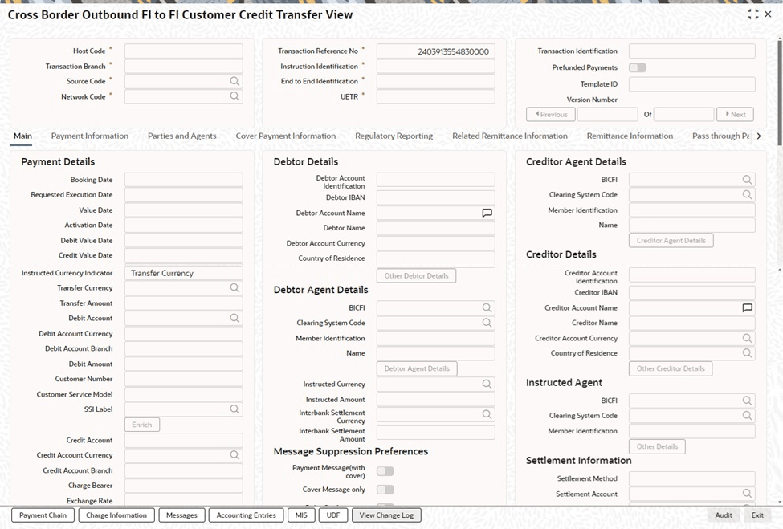The image size is (783, 529).
Task: Open Instructed Currency lookup search icon
Action: pyautogui.click(x=487, y=384)
